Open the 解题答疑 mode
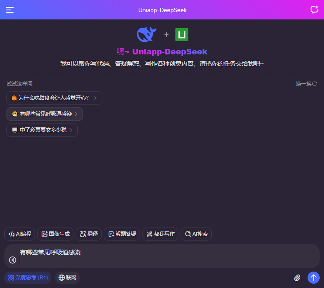The width and height of the screenshot is (324, 288). [121, 234]
